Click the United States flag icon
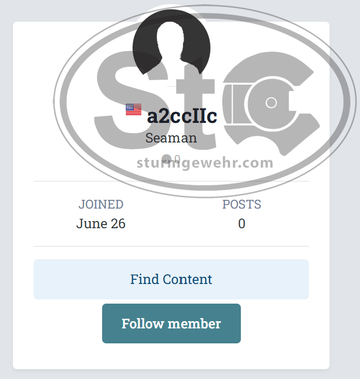The height and width of the screenshot is (379, 360). click(x=134, y=109)
